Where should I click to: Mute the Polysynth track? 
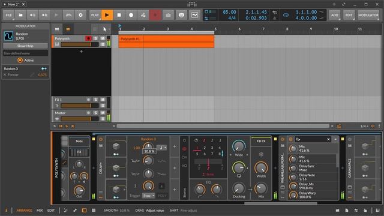pos(103,38)
